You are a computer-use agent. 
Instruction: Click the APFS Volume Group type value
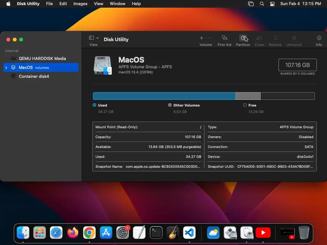pyautogui.click(x=296, y=127)
